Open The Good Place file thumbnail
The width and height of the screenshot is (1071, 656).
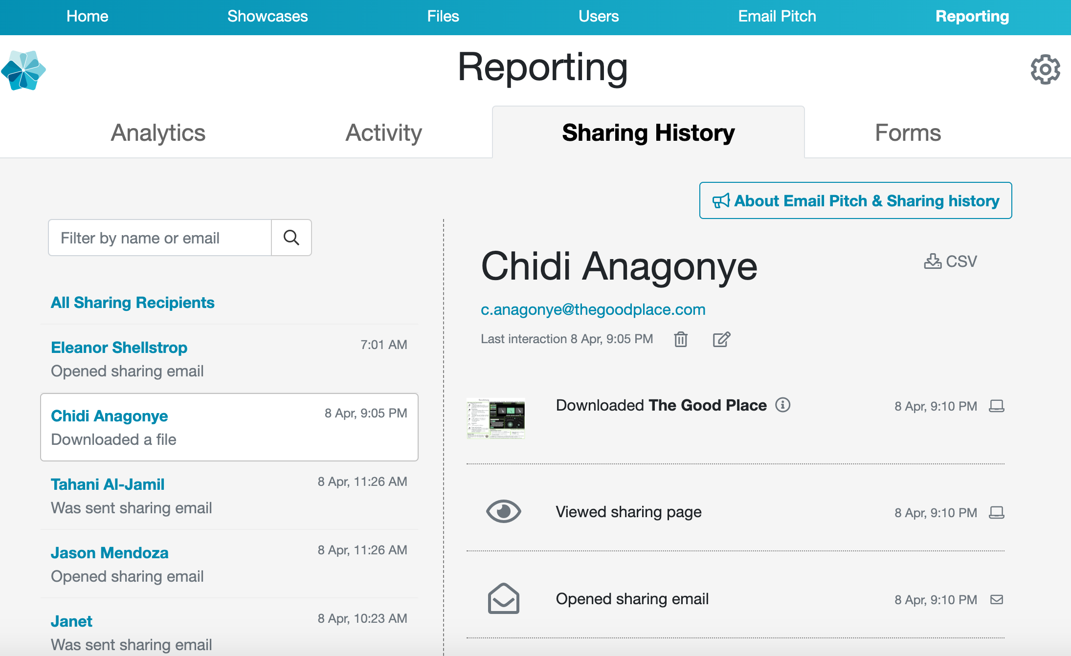496,419
